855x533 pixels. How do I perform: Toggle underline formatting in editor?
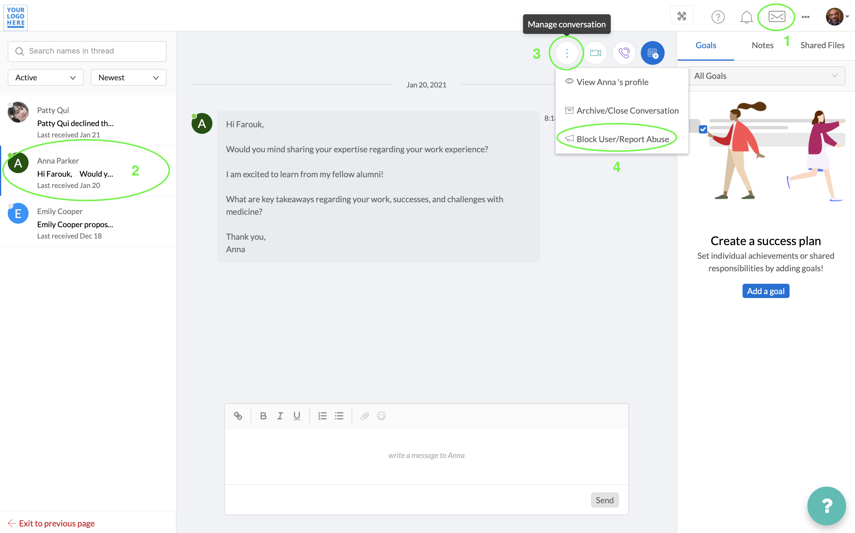point(297,416)
